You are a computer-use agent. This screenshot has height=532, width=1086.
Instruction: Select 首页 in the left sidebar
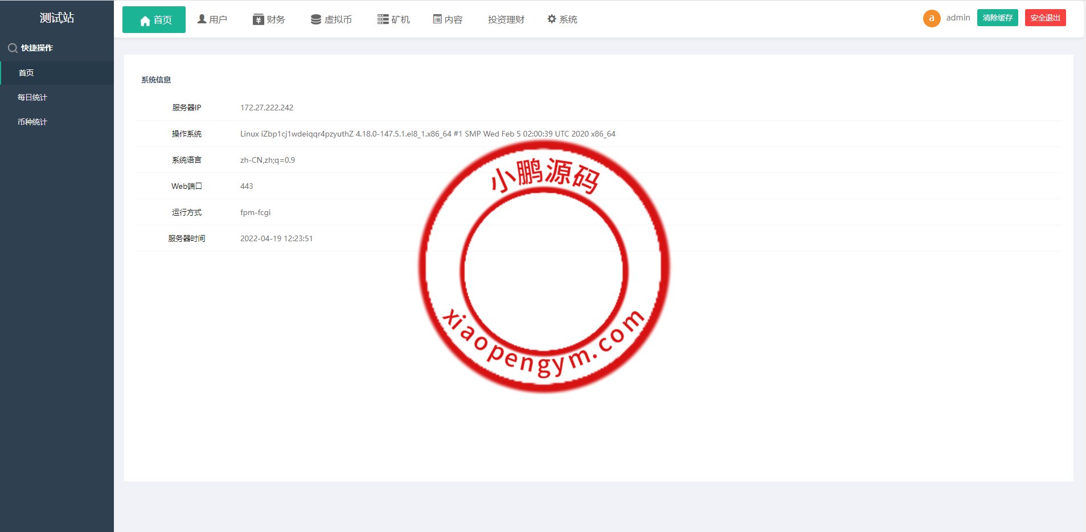click(x=26, y=73)
